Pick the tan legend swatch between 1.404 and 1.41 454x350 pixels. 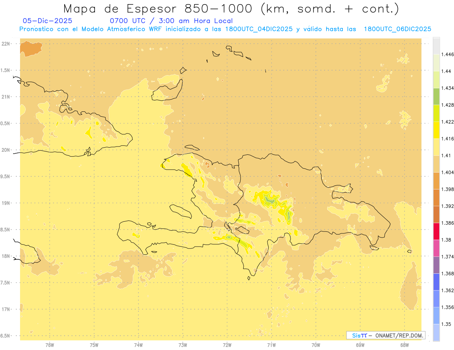coord(436,164)
